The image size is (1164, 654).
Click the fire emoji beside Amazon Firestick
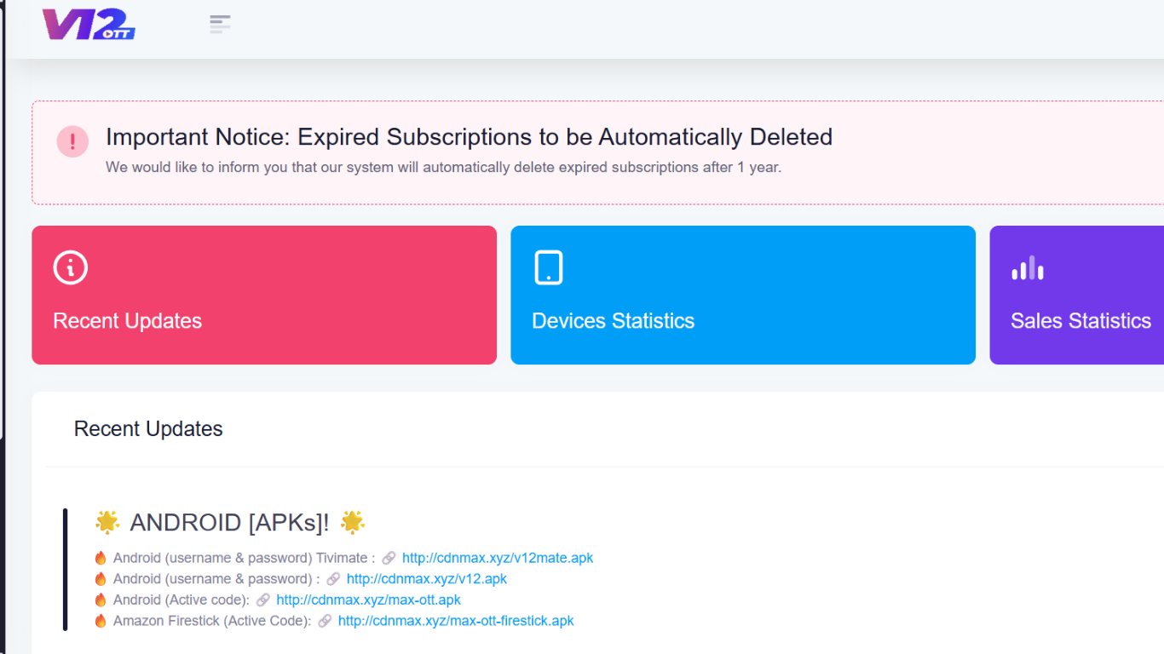(x=101, y=622)
